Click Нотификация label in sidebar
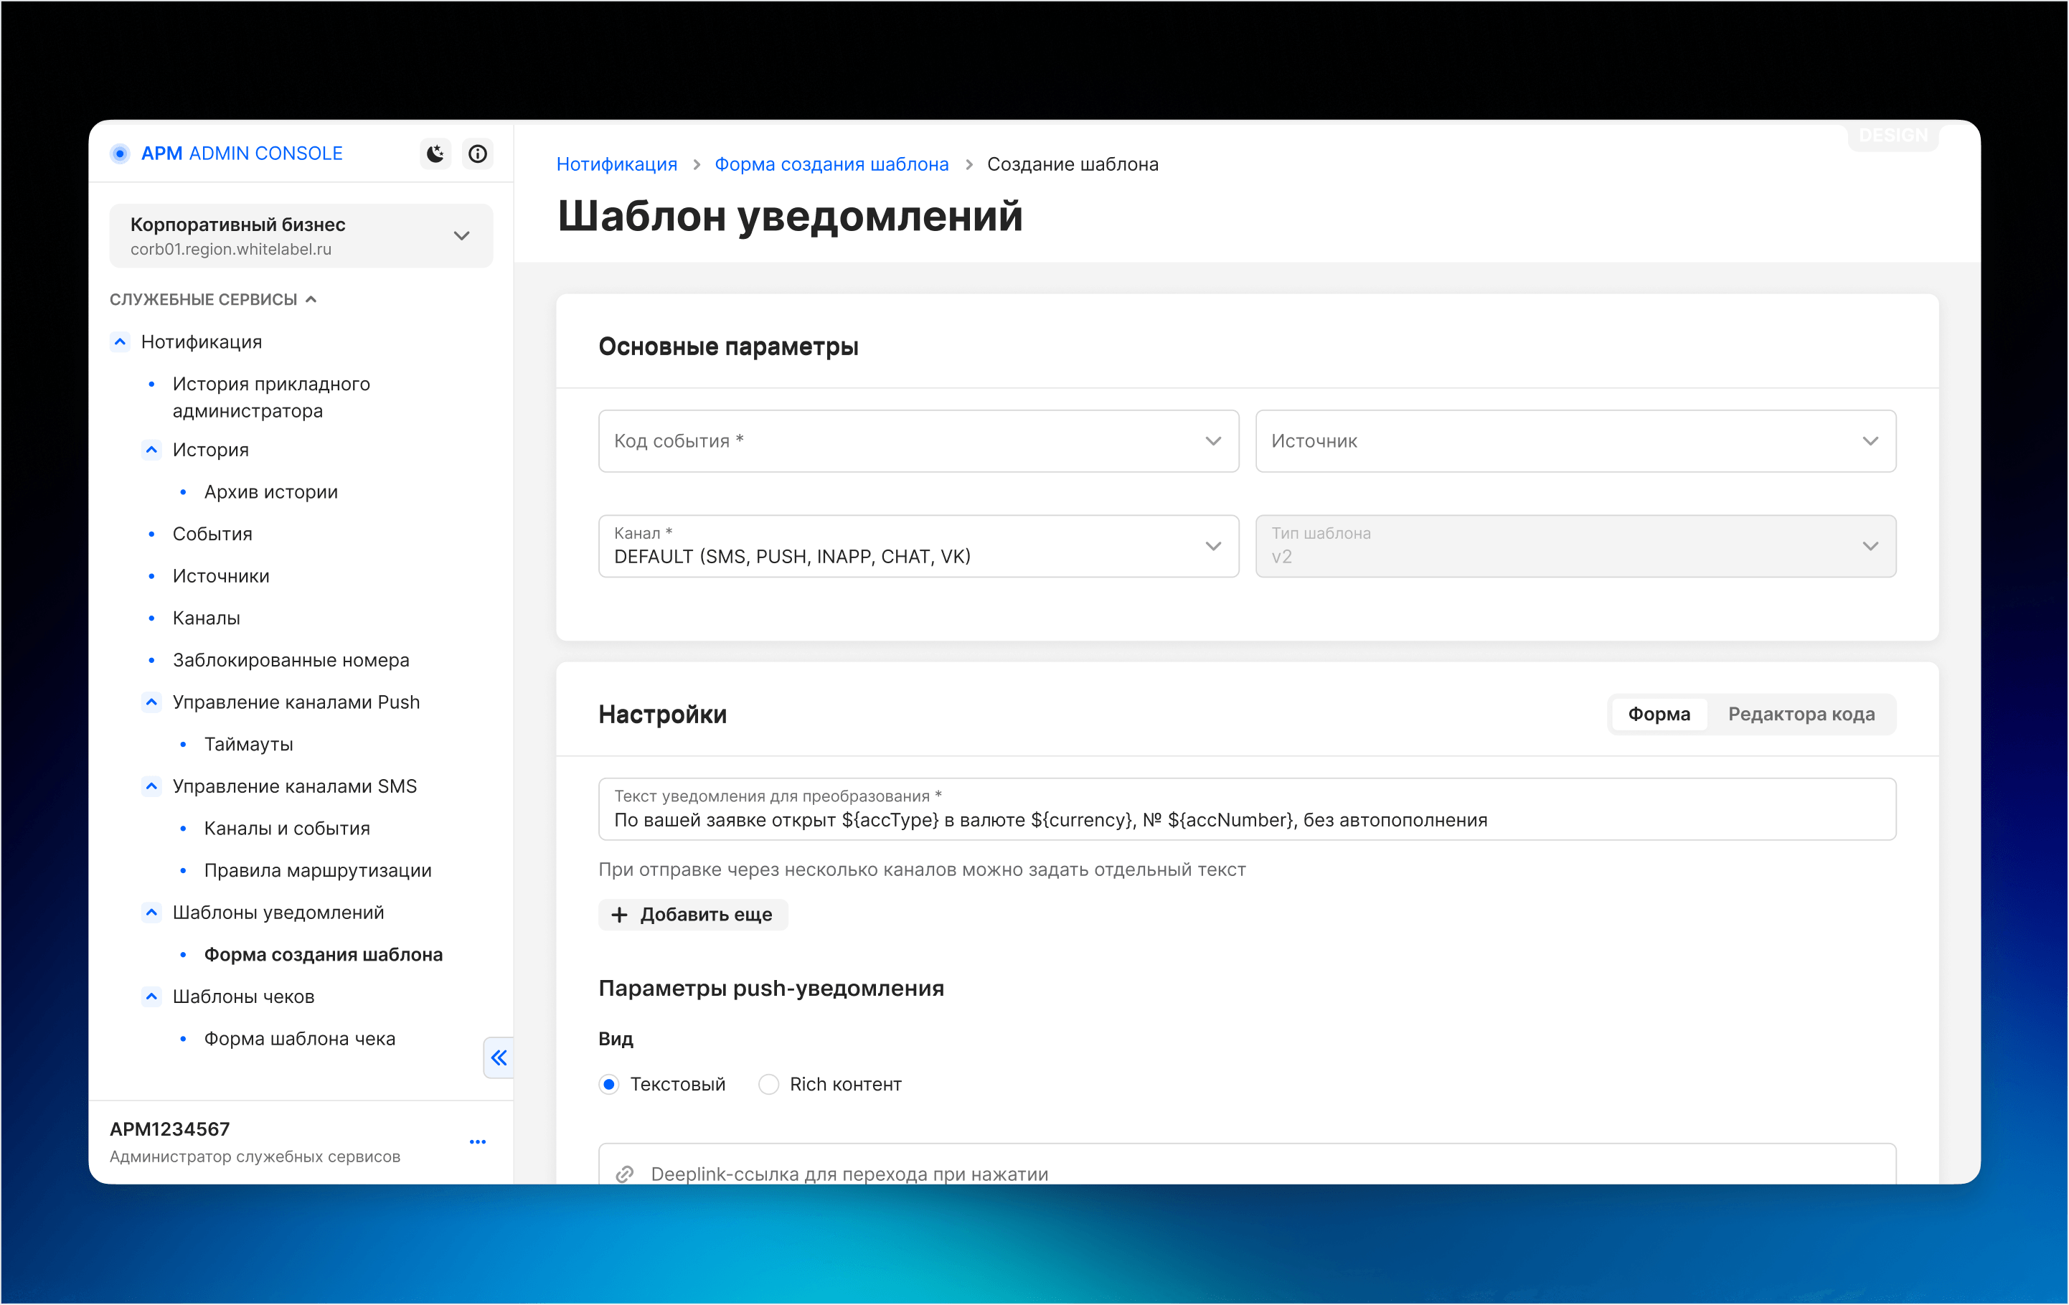Image resolution: width=2069 pixels, height=1305 pixels. tap(201, 342)
